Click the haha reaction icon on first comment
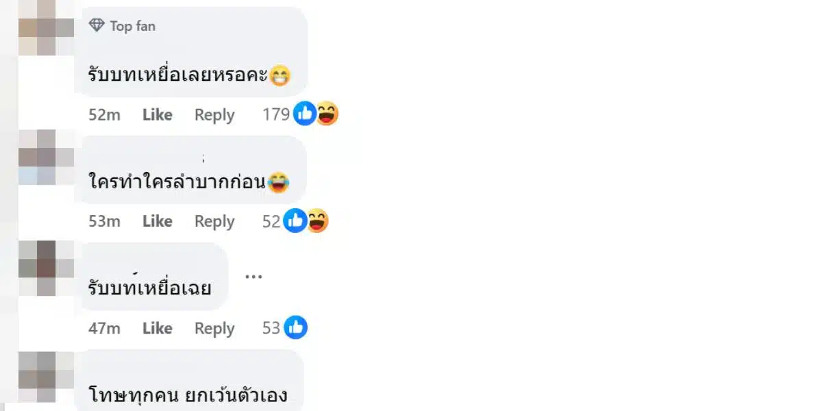This screenshot has height=411, width=822. click(x=327, y=114)
